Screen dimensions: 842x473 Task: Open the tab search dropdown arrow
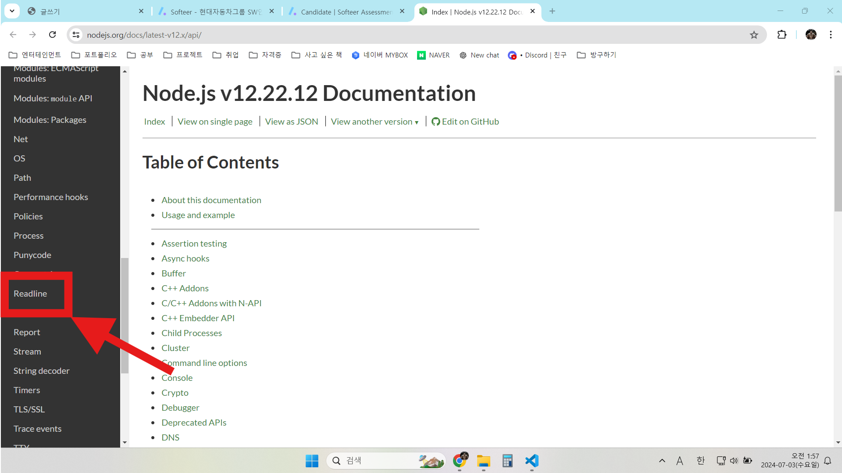coord(12,11)
